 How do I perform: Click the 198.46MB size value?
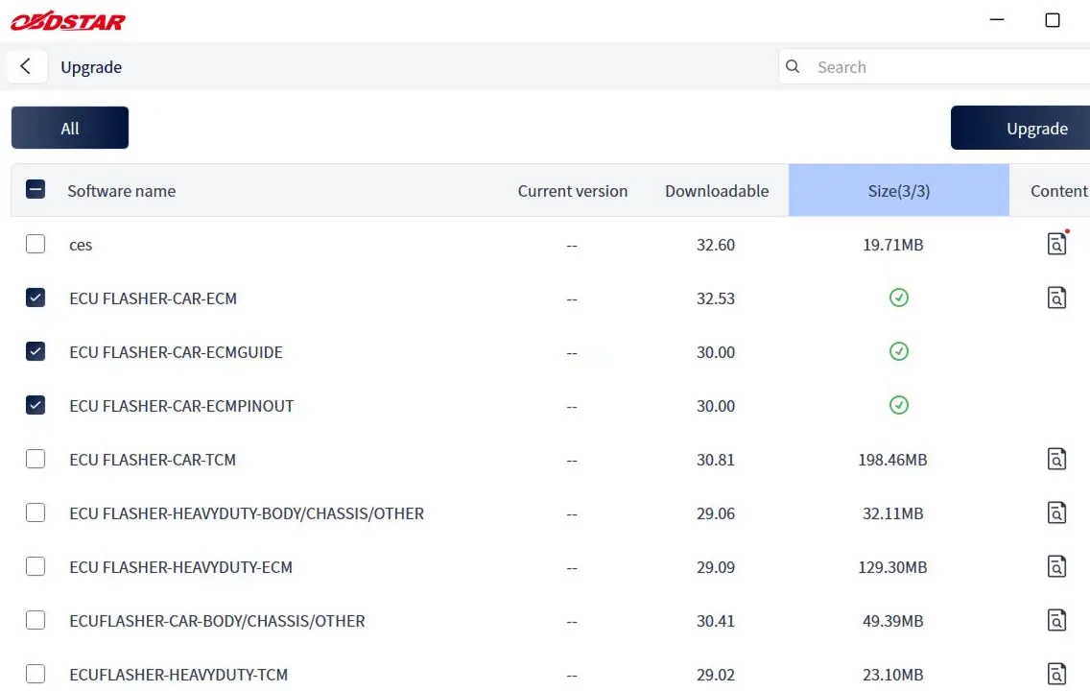click(893, 460)
